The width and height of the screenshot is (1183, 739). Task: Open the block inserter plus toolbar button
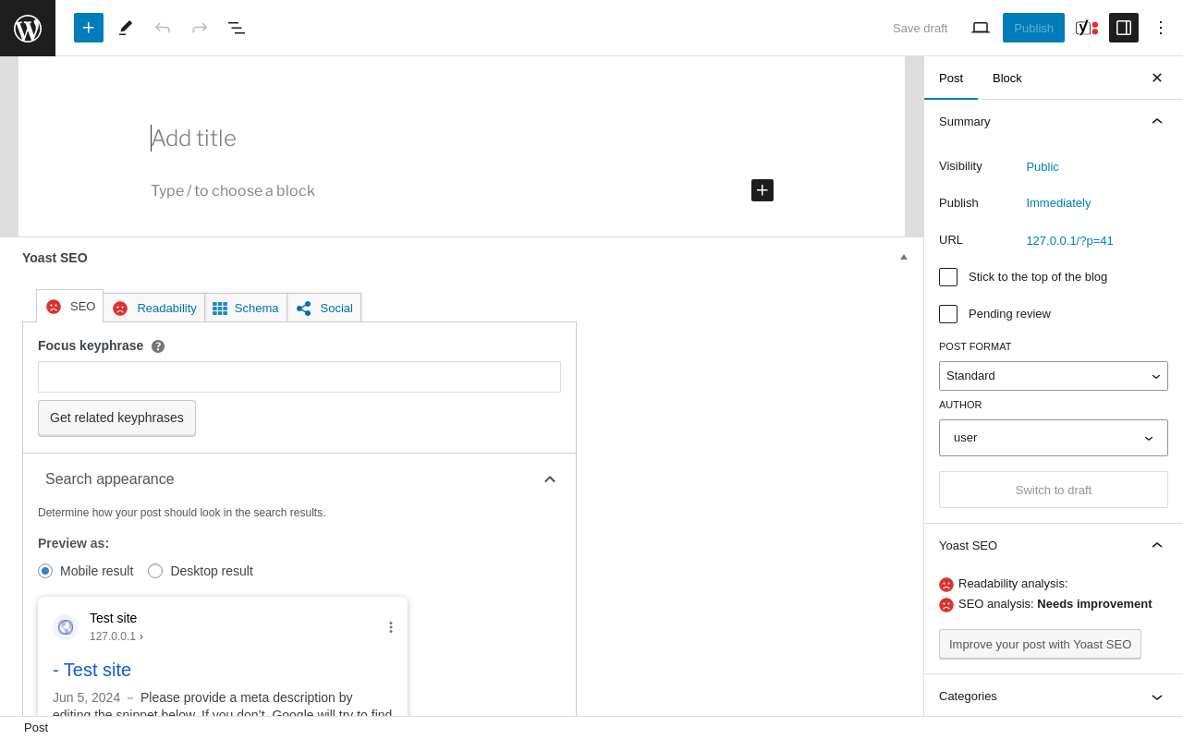click(89, 28)
